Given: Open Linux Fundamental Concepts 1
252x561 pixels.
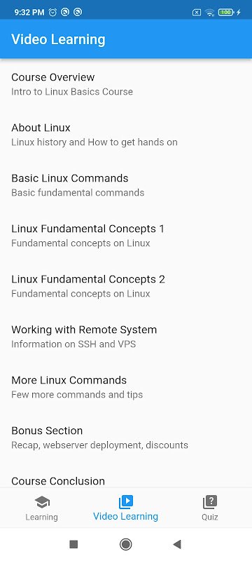Looking at the screenshot, I should [126, 236].
